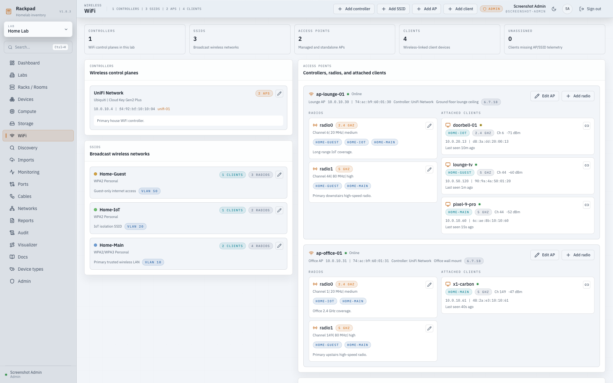Edit radio1 on ap-lounge-01
Screen dimensions: 613x383
coord(429,169)
